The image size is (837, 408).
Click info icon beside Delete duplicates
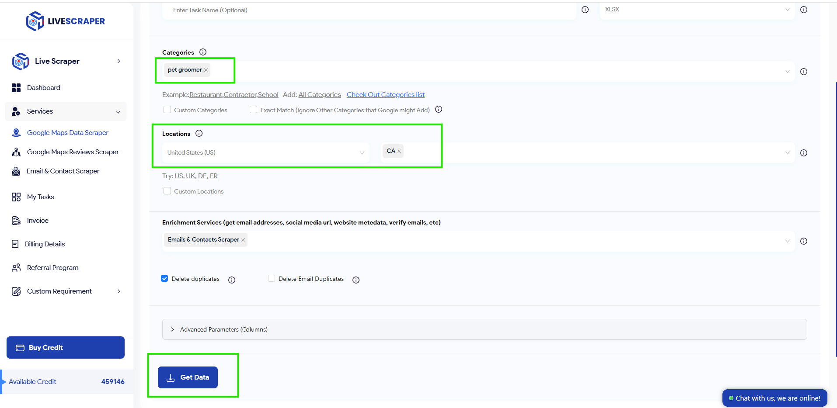(232, 280)
